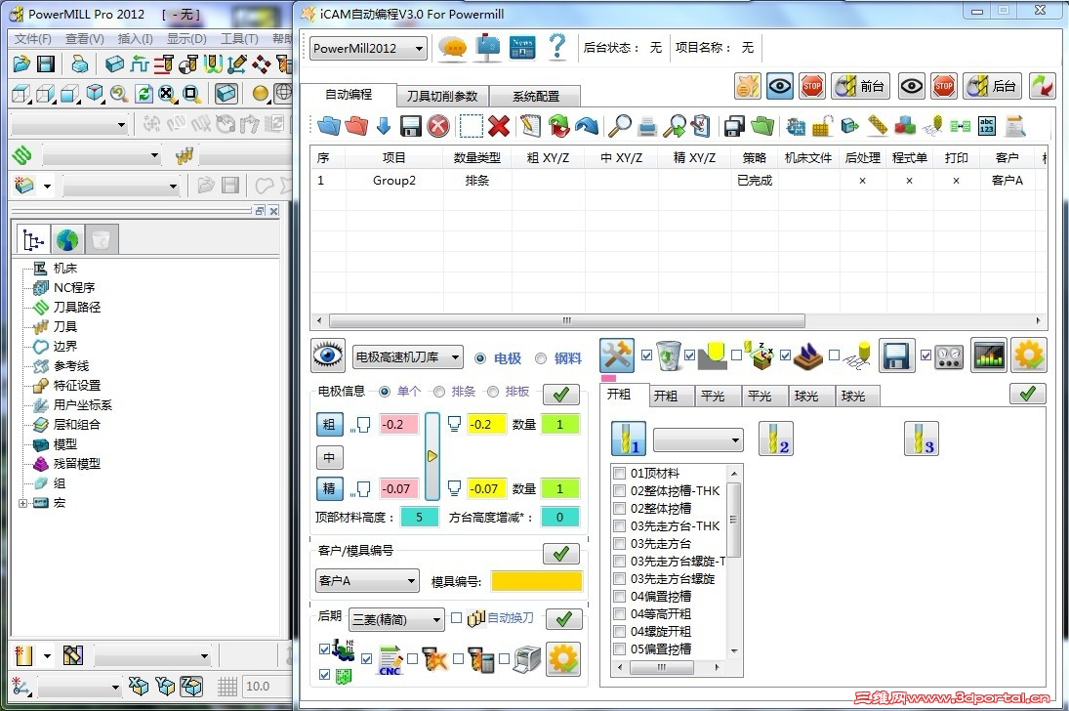
Task: Select the 排条 radio button
Action: point(439,392)
